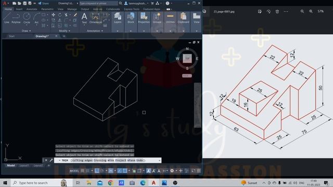Open the Block panel button

click(131, 18)
